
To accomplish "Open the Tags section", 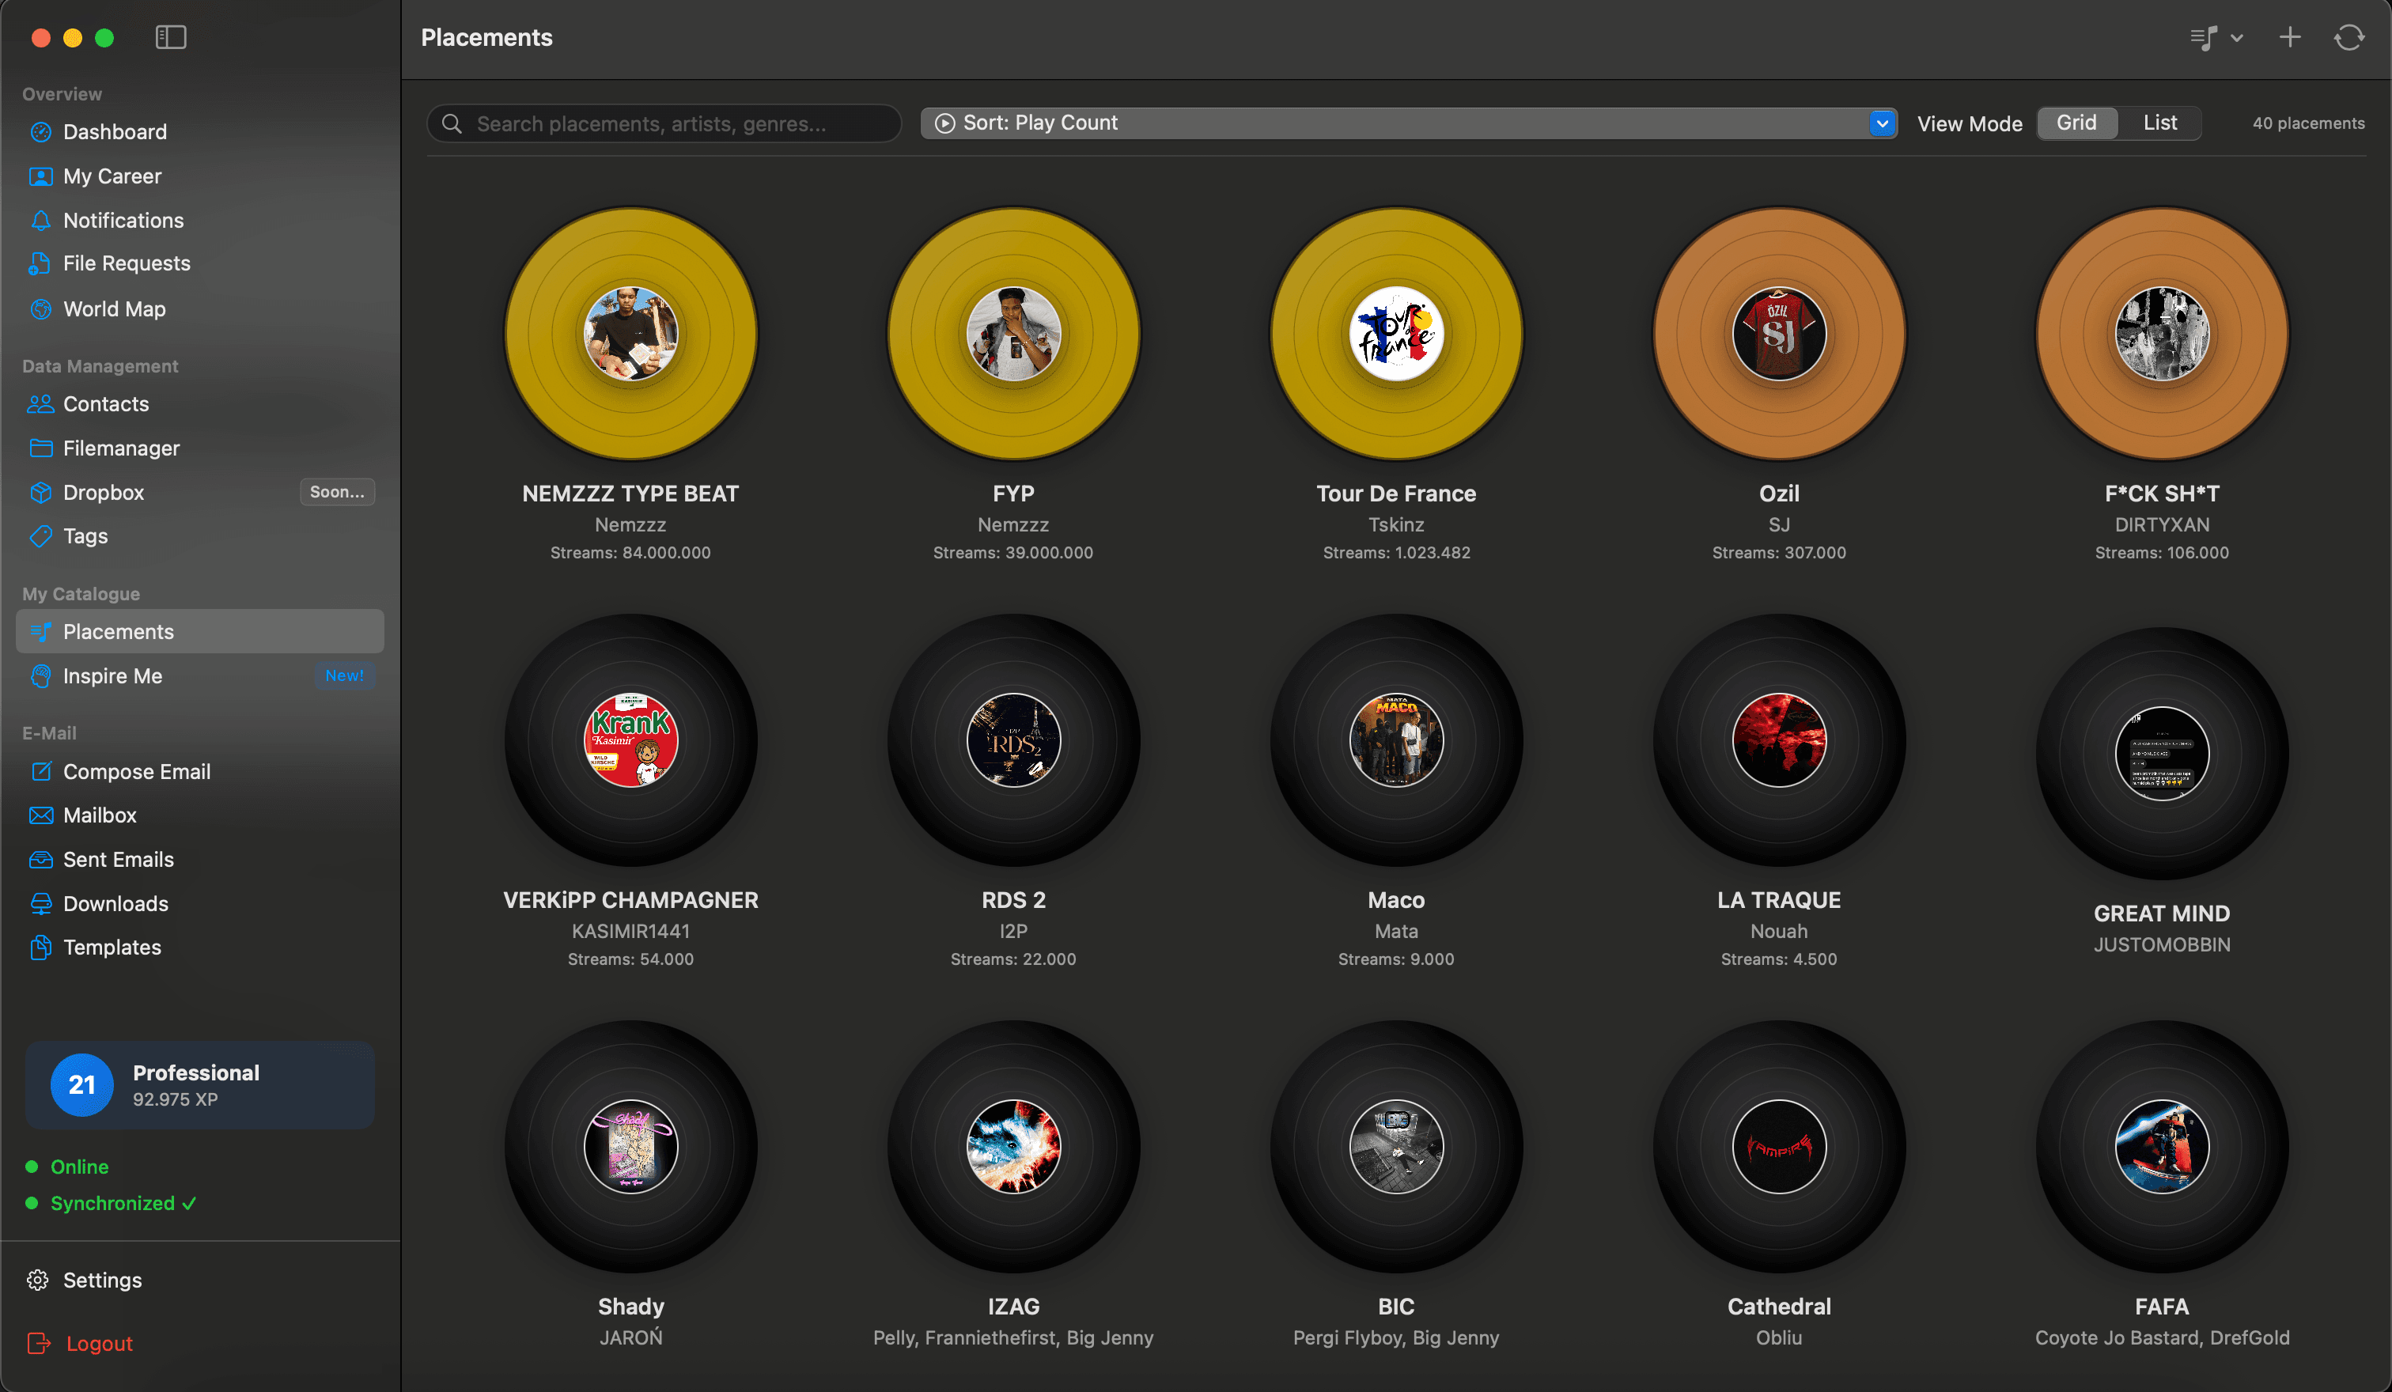I will coord(85,535).
